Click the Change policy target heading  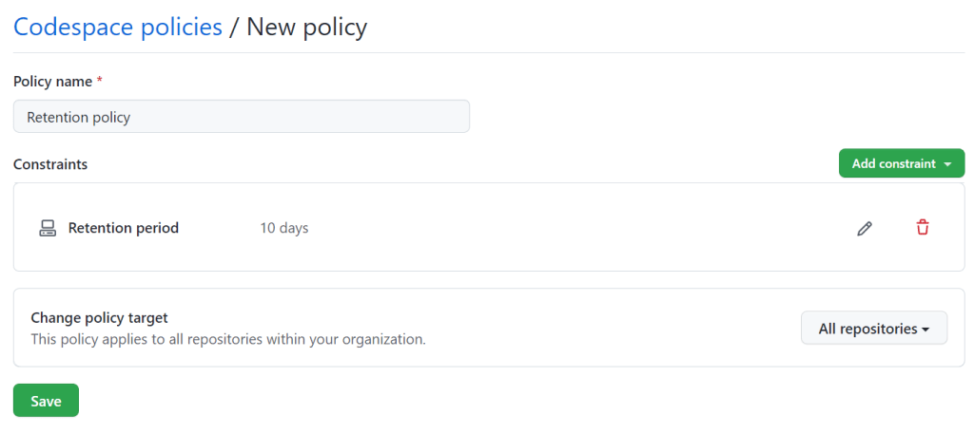[x=99, y=318]
